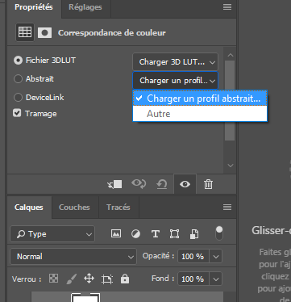Switch to the Couches tab
Image resolution: width=291 pixels, height=302 pixels.
pyautogui.click(x=74, y=208)
